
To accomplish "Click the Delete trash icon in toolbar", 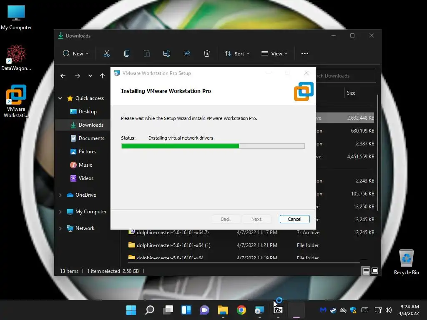I will 207,54.
